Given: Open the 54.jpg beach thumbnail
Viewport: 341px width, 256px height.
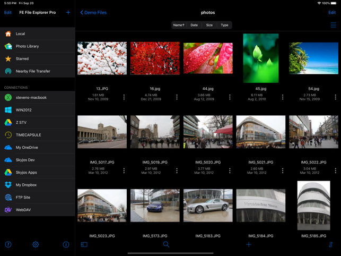Looking at the screenshot, I should click(x=313, y=58).
